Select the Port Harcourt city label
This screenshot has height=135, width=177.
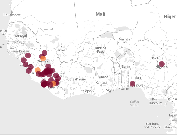[156, 101]
